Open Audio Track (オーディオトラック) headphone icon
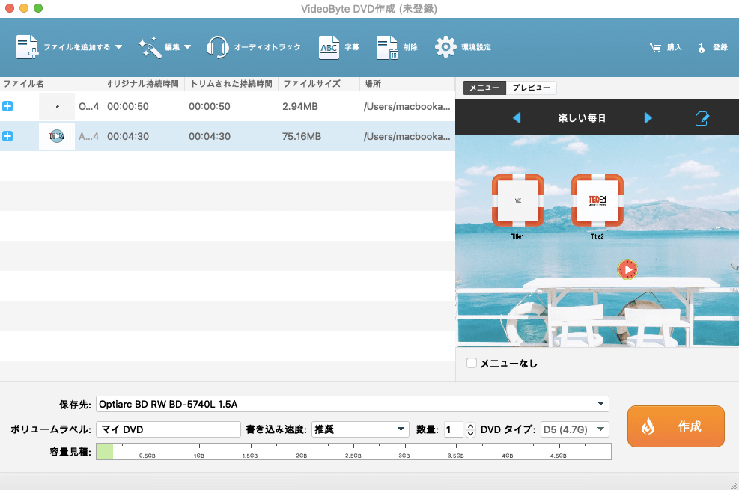Viewport: 739px width, 490px height. coord(217,47)
